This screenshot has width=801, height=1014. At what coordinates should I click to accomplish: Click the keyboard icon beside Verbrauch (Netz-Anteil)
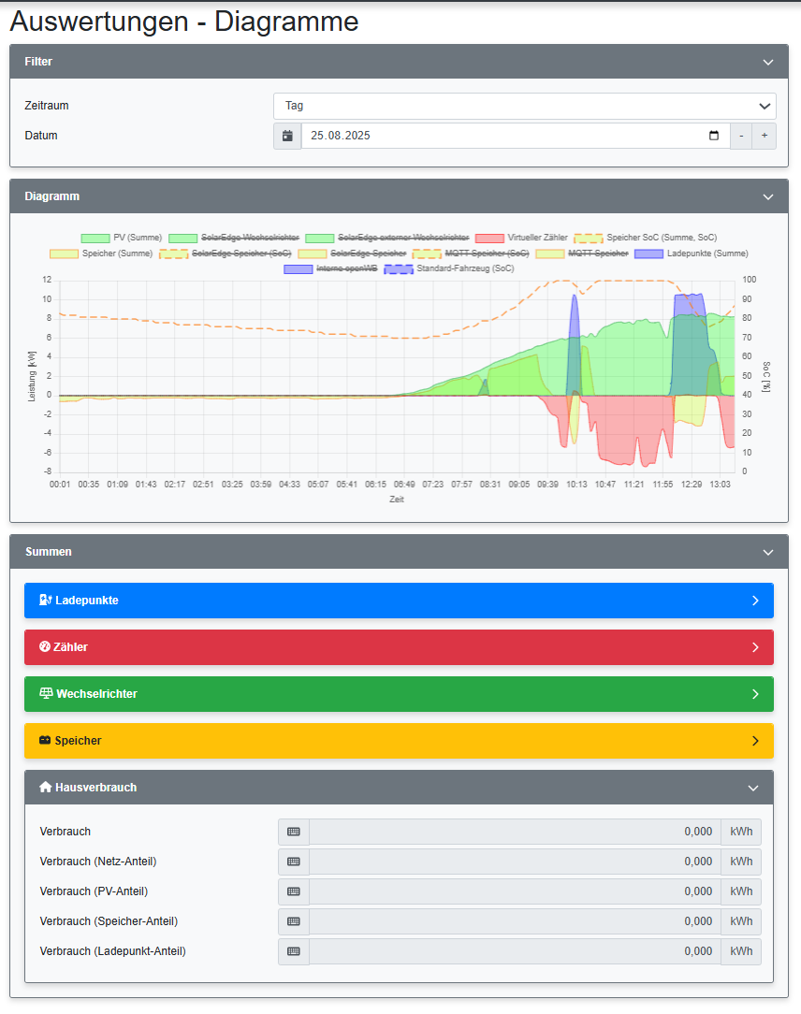point(293,862)
